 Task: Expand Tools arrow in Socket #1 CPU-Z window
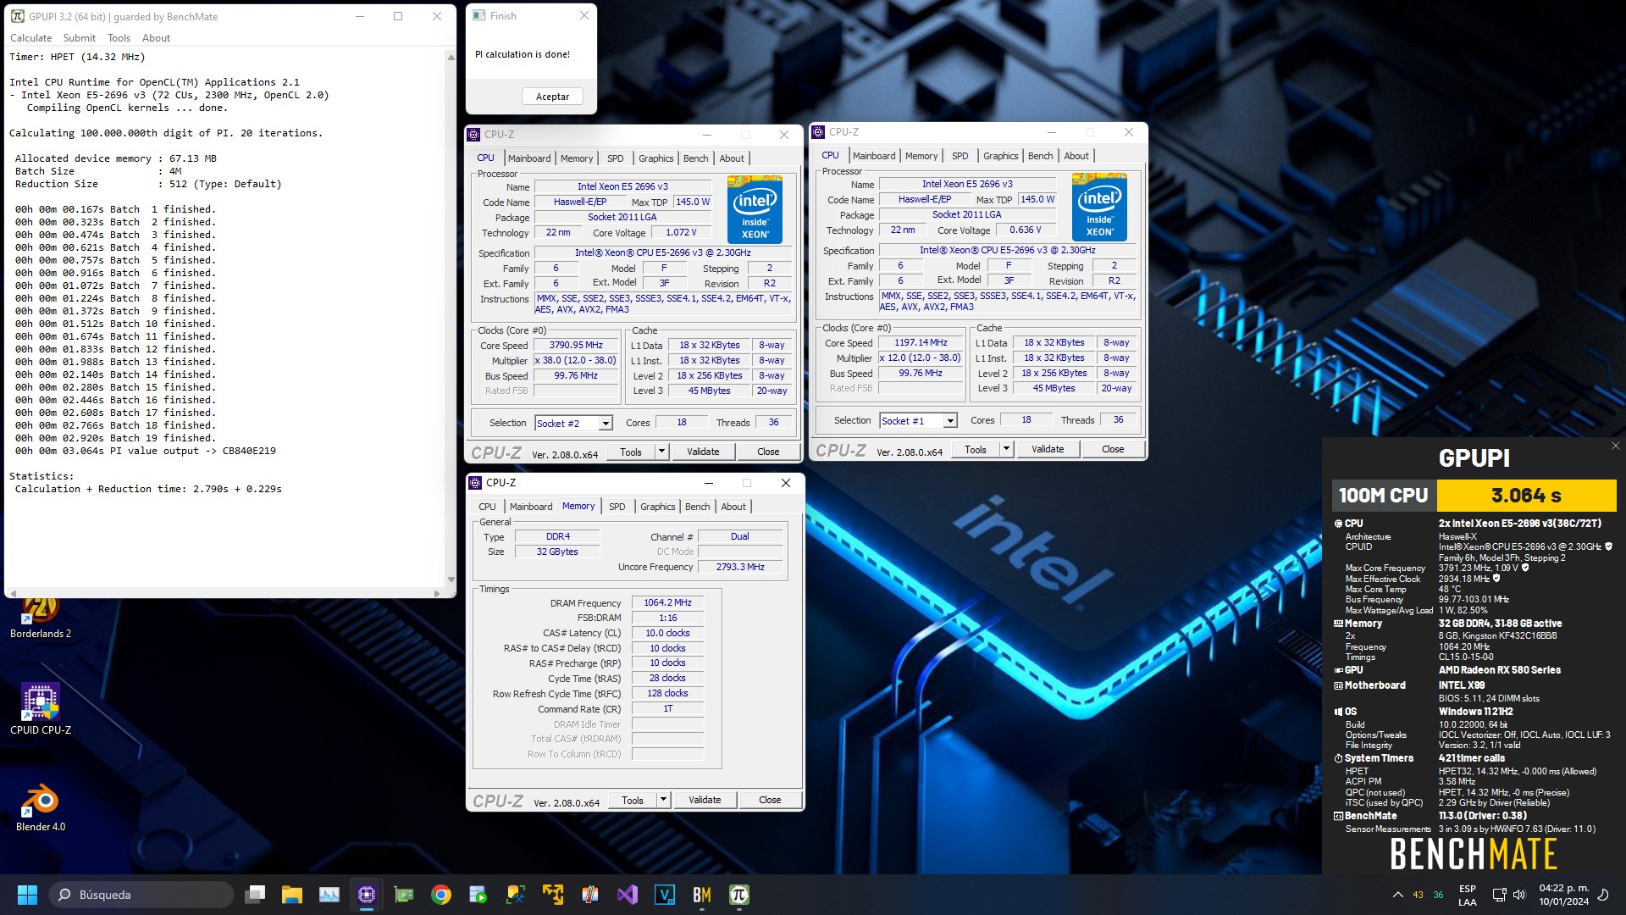point(1007,449)
